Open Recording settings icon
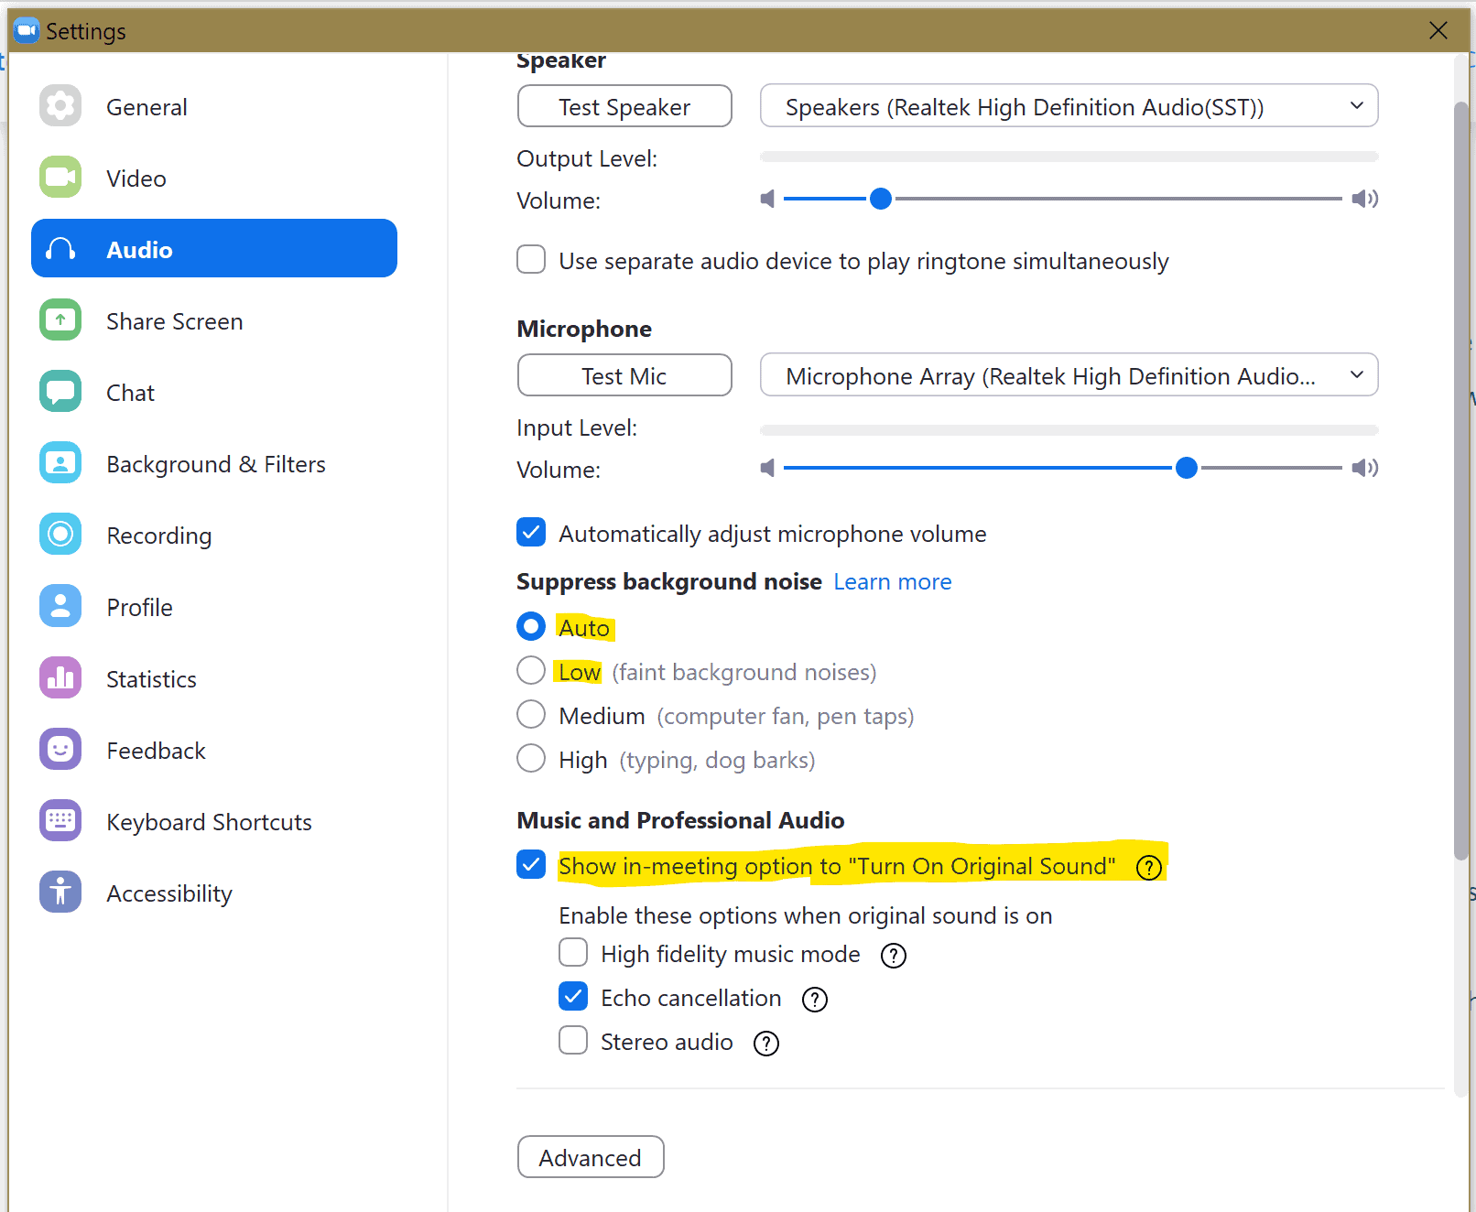 coord(60,535)
